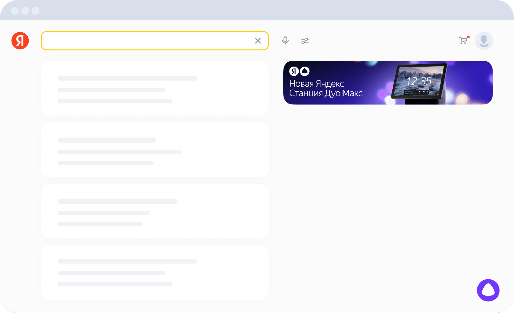Select the fourth search result card
This screenshot has height=313, width=514.
(x=155, y=272)
